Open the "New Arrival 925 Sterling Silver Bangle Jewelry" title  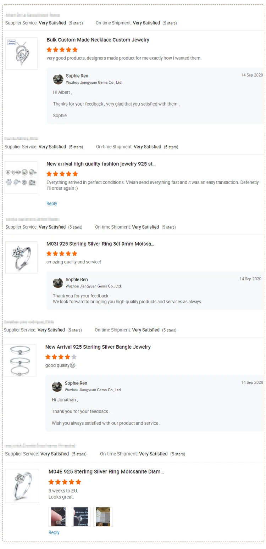click(x=98, y=347)
